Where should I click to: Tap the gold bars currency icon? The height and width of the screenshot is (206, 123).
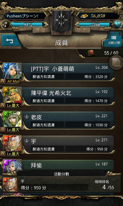click(84, 16)
